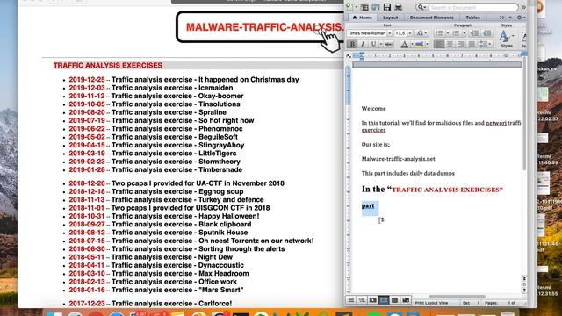Decrease indent with the outdent icon

474,33
